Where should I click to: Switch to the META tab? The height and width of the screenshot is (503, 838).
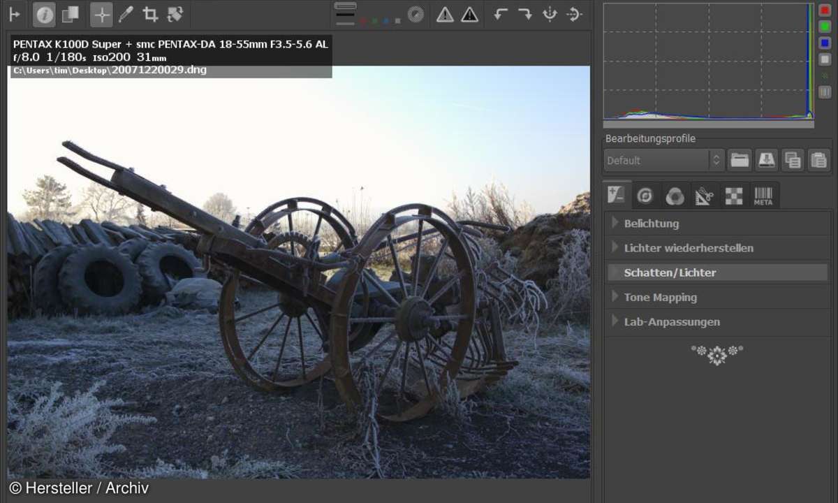tap(763, 196)
